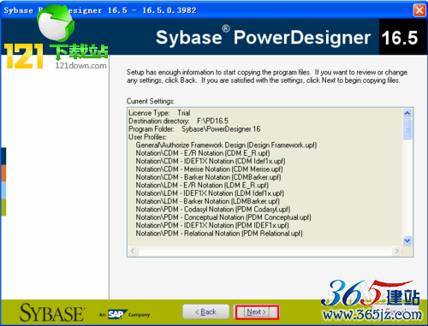Click the vertical scrollbar thumb in Current Settings

pos(407,129)
